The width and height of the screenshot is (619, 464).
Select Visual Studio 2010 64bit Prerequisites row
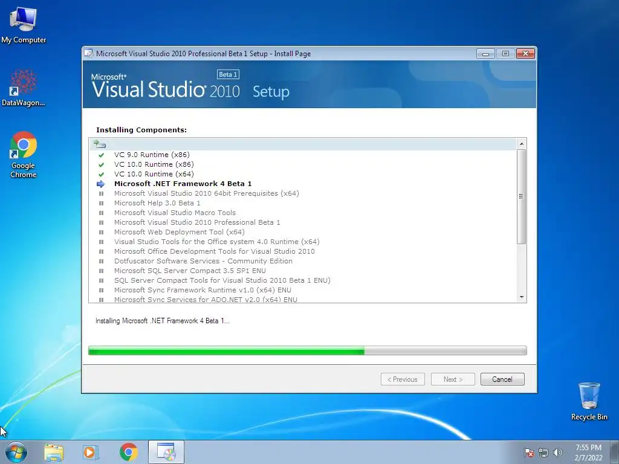coord(207,193)
